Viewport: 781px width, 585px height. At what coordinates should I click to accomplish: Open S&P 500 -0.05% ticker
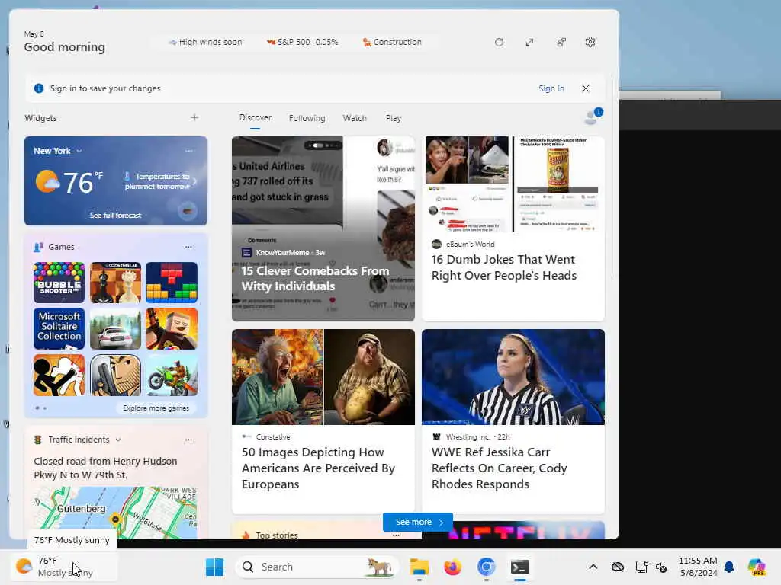(x=302, y=43)
